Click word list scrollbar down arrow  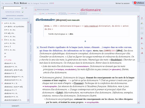coord(28,100)
